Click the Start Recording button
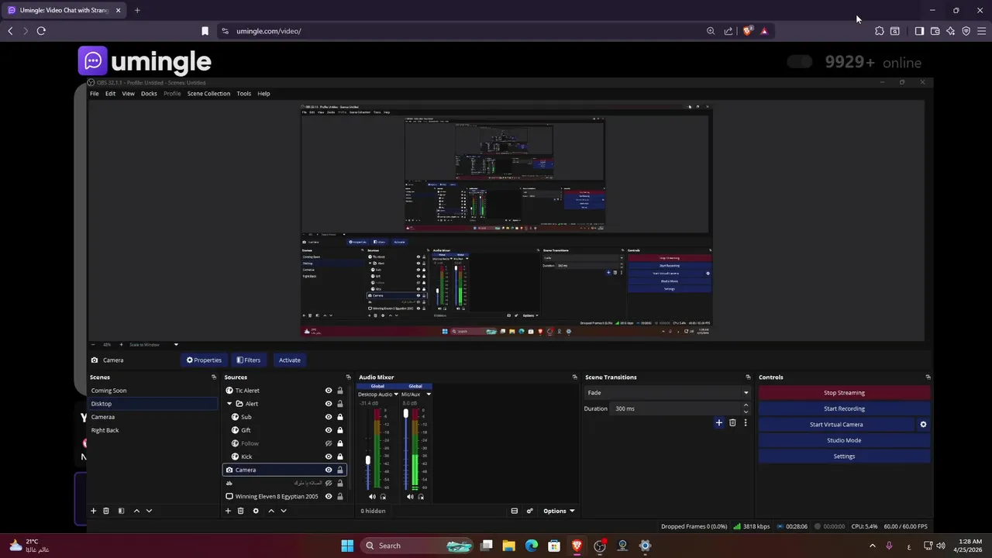Viewport: 992px width, 558px height. tap(844, 408)
